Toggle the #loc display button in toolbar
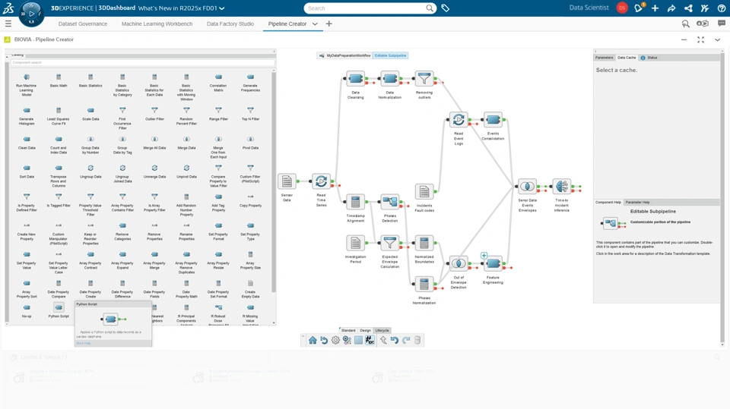The width and height of the screenshot is (730, 409). 370,340
